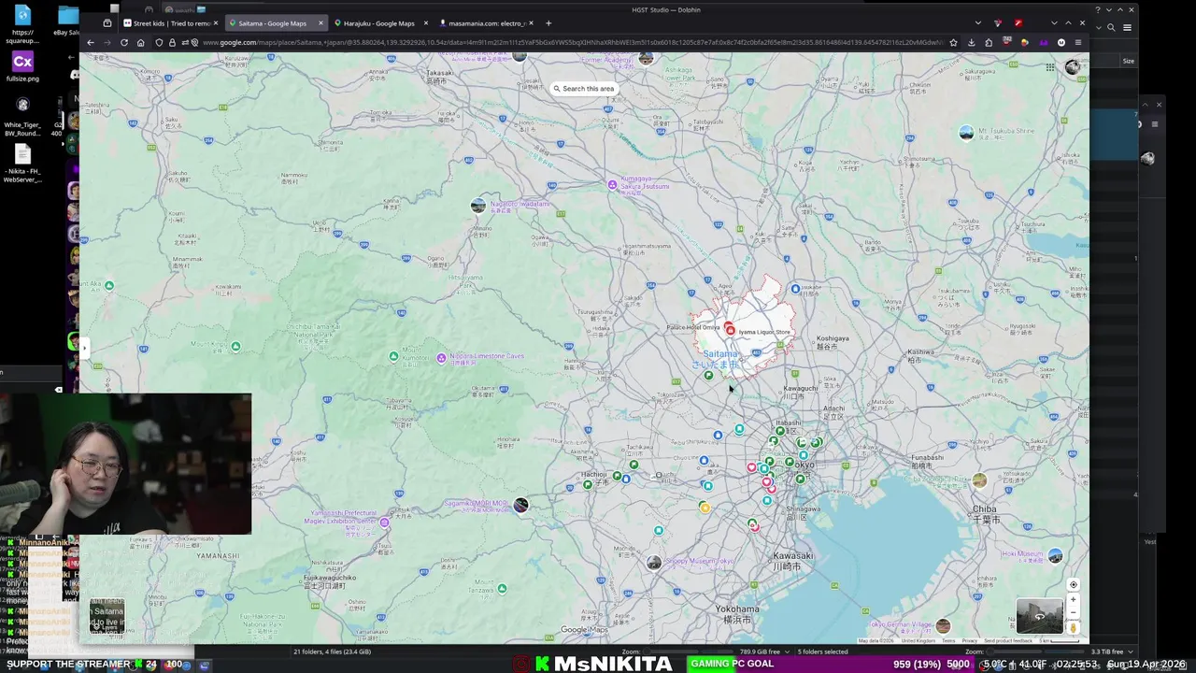The width and height of the screenshot is (1196, 673).
Task: Click the My Location target button
Action: pyautogui.click(x=1073, y=584)
